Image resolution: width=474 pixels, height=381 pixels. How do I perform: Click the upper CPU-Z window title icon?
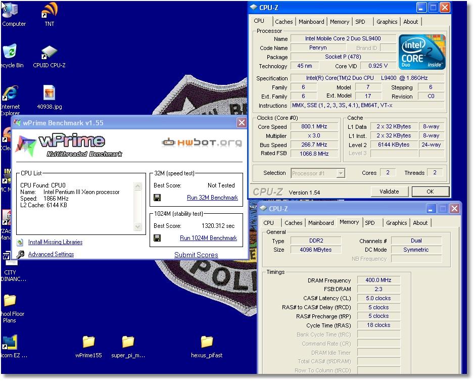(254, 7)
